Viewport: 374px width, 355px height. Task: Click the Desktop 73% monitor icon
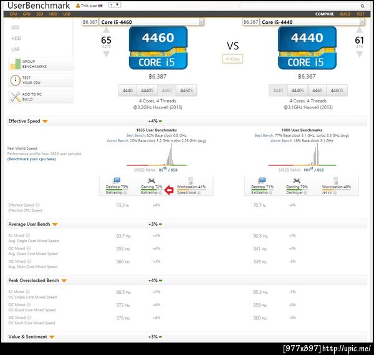[x=117, y=180]
